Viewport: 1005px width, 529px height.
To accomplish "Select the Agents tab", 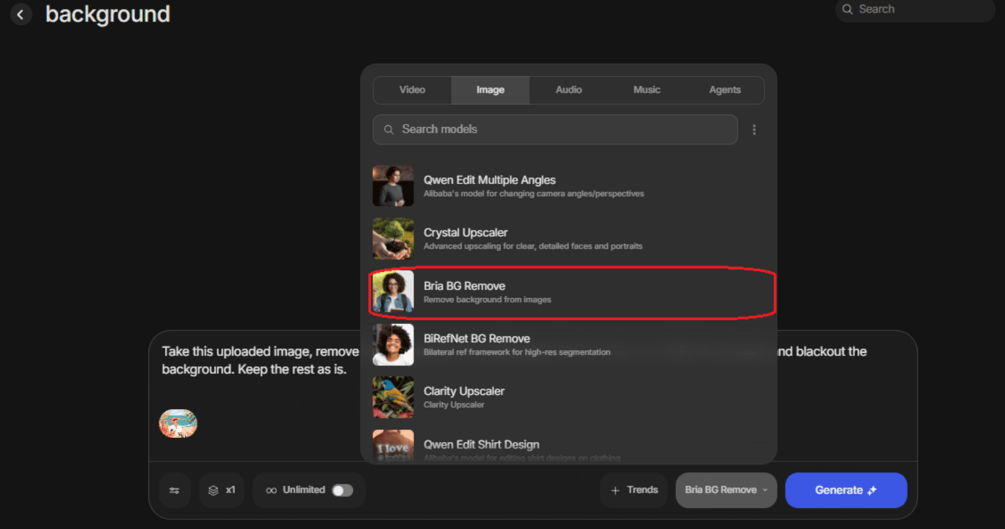I will tap(725, 90).
